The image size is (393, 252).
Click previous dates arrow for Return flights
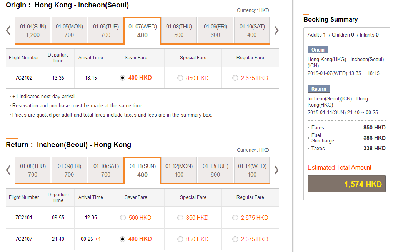point(8,170)
